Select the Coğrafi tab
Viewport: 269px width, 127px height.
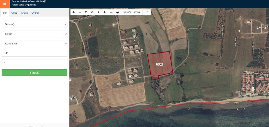pos(35,13)
